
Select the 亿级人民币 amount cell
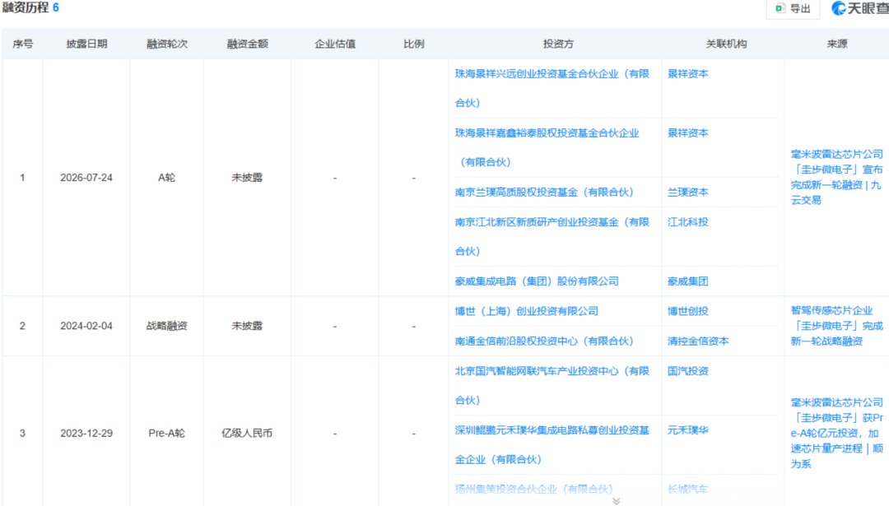[x=247, y=433]
